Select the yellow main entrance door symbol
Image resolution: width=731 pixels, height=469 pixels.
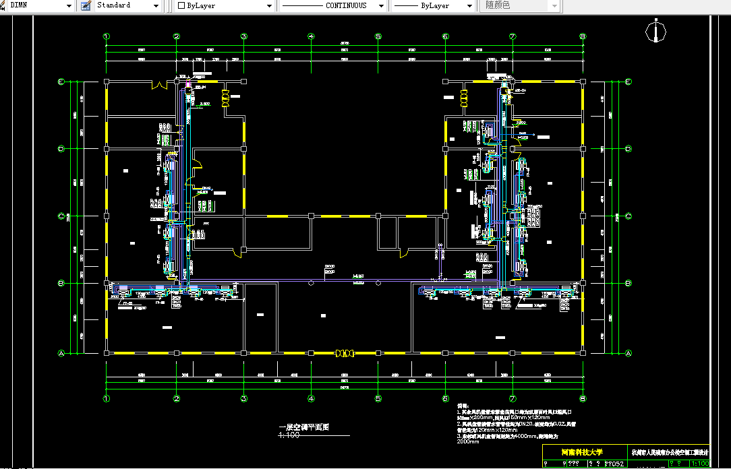[345, 354]
